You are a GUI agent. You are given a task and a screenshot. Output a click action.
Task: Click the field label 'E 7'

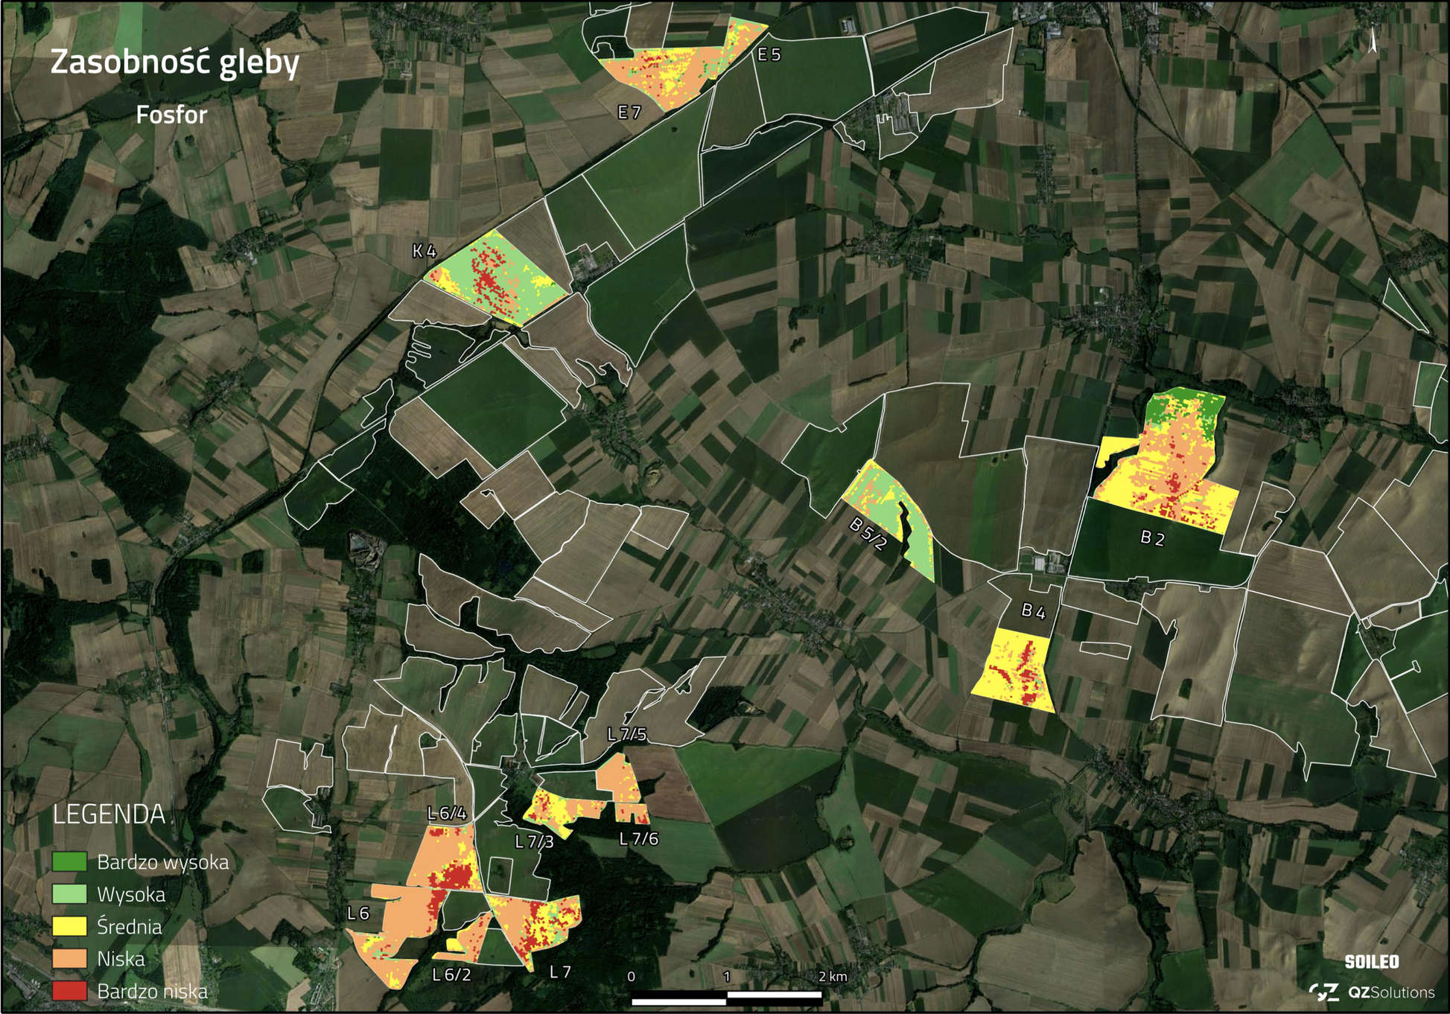629,112
